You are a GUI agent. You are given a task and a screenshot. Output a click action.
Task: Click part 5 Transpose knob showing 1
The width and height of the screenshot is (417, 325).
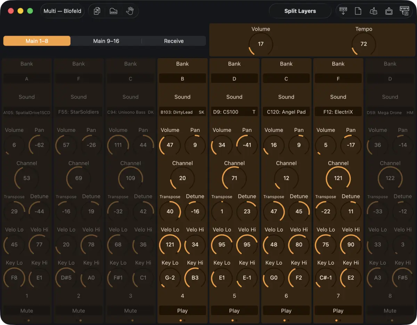[222, 211]
